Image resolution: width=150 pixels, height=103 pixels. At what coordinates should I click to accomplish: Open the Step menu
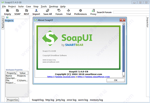tap(36, 6)
